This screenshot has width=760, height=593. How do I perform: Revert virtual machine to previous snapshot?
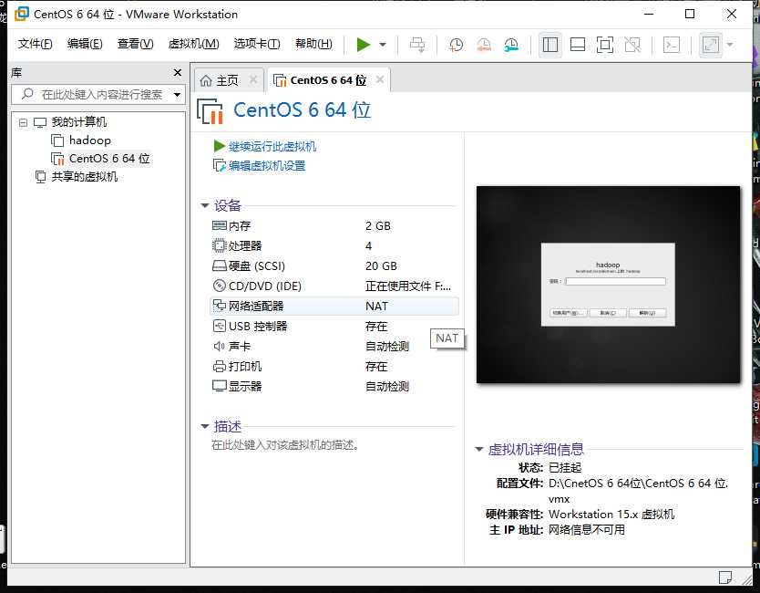(484, 45)
